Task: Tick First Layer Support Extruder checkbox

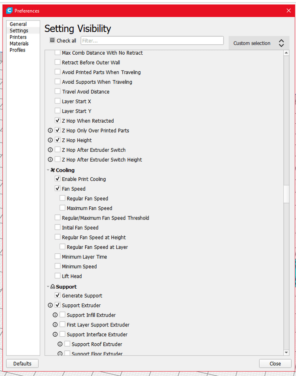Action: pos(63,325)
